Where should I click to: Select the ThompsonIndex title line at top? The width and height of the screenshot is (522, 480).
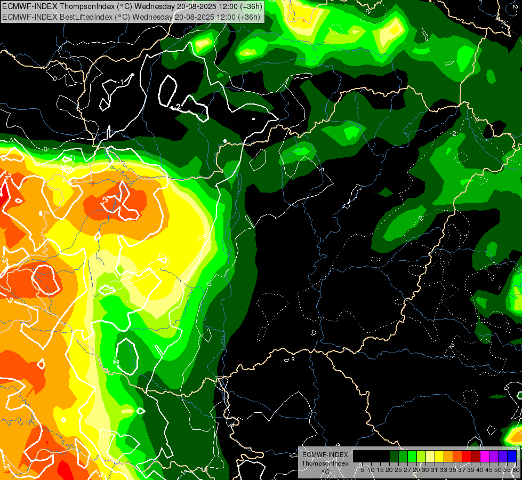coord(132,6)
